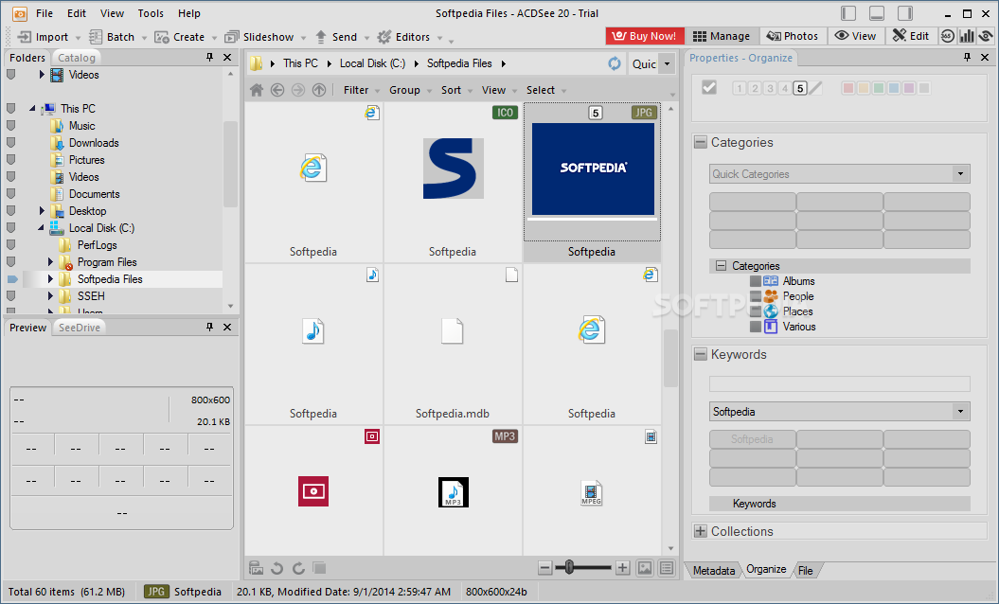Open the 365 mode icon
999x604 pixels.
948,36
